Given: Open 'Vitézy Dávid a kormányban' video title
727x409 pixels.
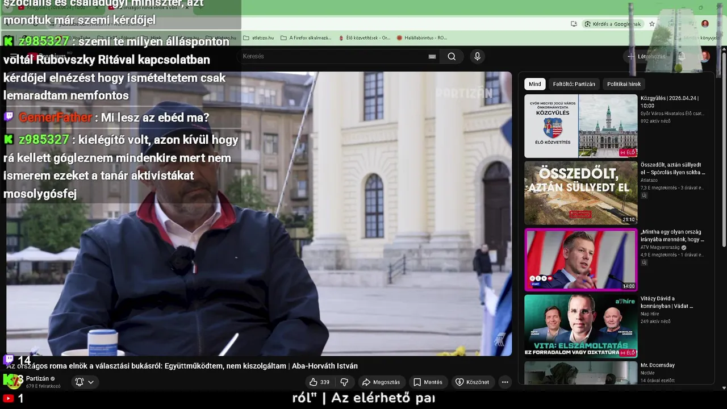Looking at the screenshot, I should pyautogui.click(x=667, y=302).
